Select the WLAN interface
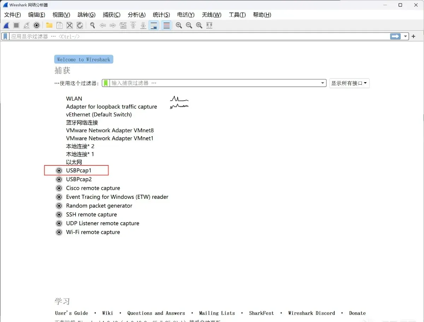Screen dimensions: 424x322 tap(74, 99)
